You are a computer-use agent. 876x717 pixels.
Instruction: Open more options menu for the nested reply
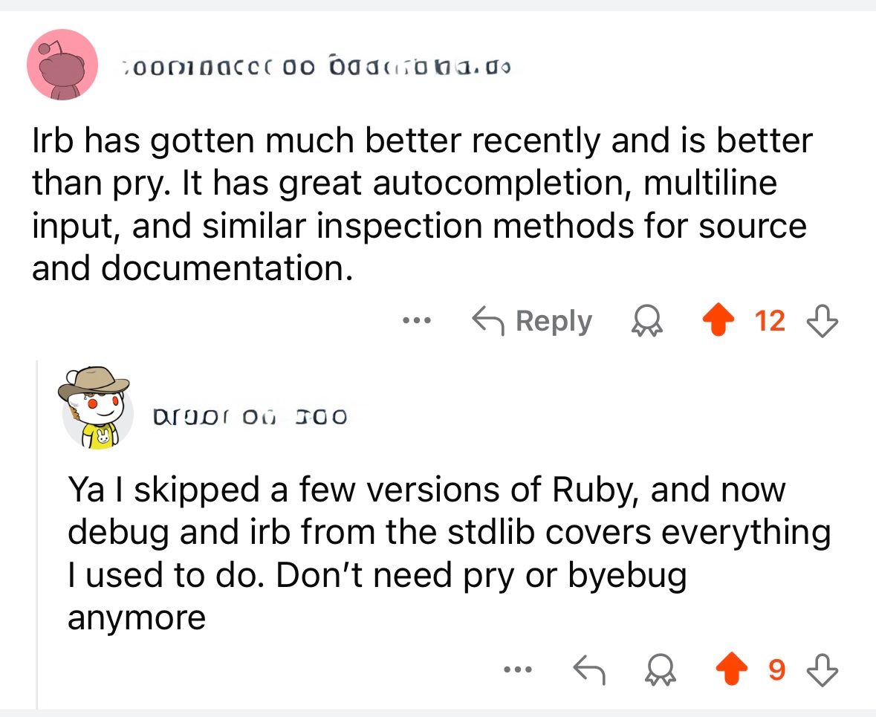pyautogui.click(x=517, y=671)
